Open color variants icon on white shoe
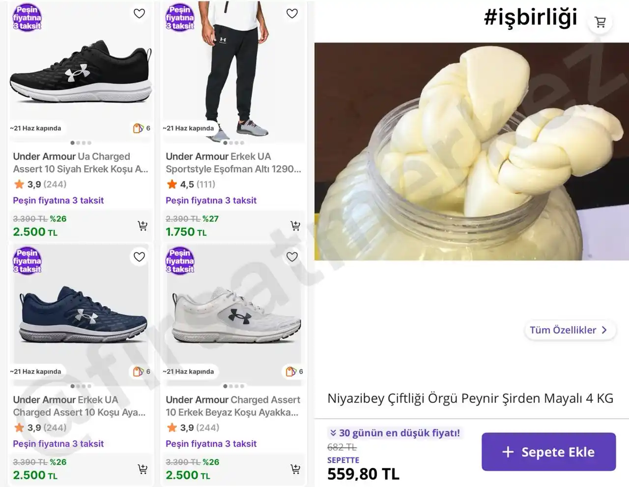 (291, 372)
